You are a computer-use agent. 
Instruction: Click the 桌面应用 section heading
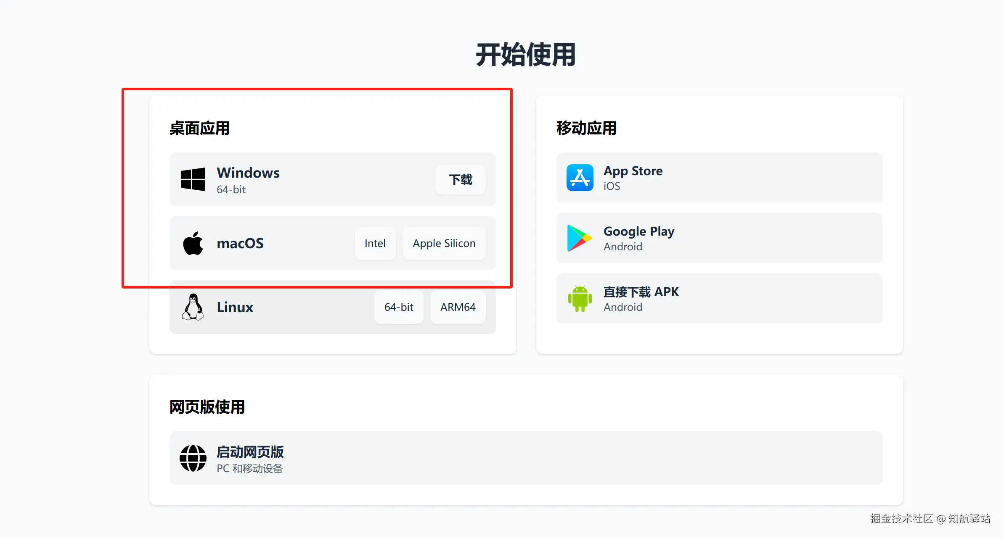[x=199, y=129]
